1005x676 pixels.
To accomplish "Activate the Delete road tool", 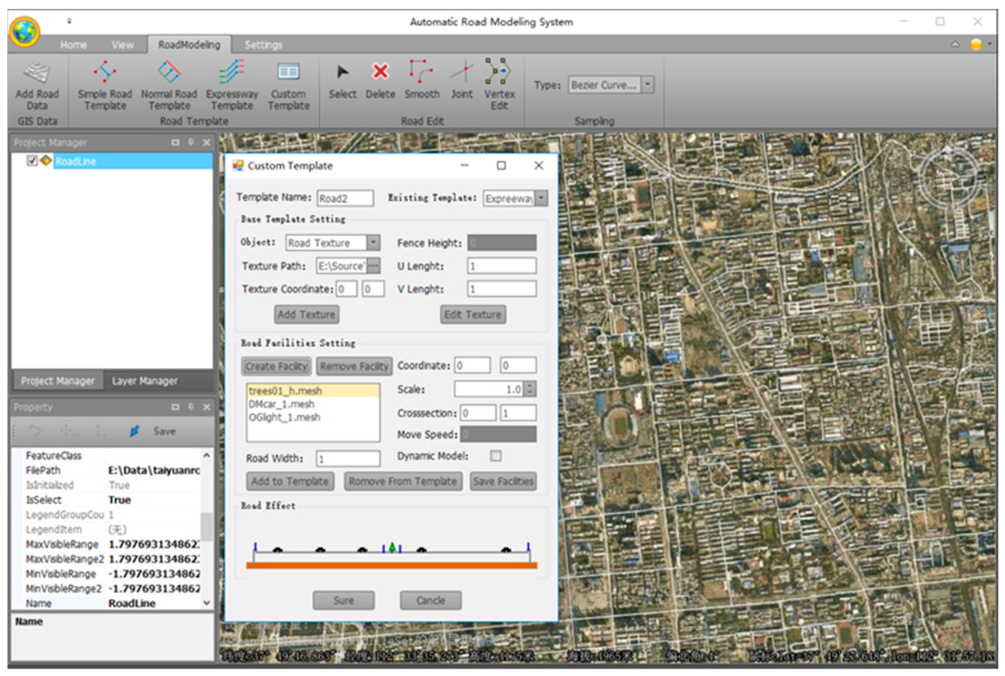I will (380, 73).
